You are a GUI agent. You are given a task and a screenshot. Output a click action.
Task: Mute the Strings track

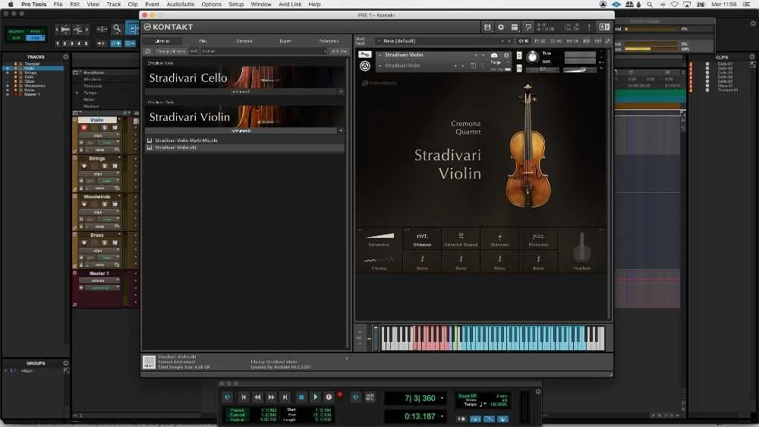pos(115,166)
